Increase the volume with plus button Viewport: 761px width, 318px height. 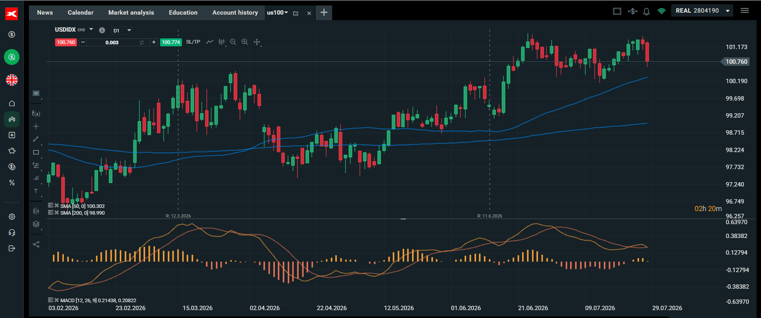(154, 42)
